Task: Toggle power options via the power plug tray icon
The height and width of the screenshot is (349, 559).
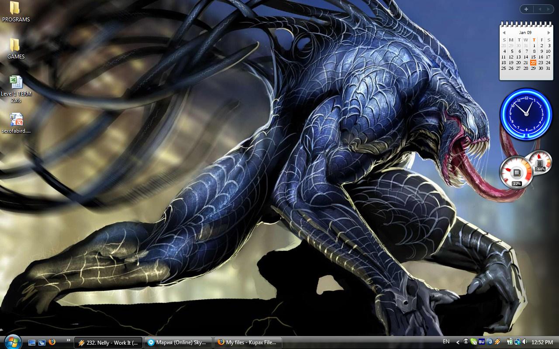Action: click(x=509, y=342)
